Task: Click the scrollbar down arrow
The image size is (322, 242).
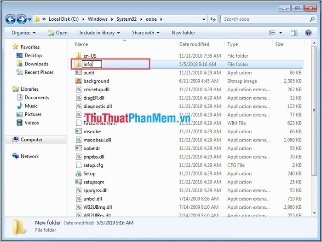Action: pyautogui.click(x=314, y=213)
